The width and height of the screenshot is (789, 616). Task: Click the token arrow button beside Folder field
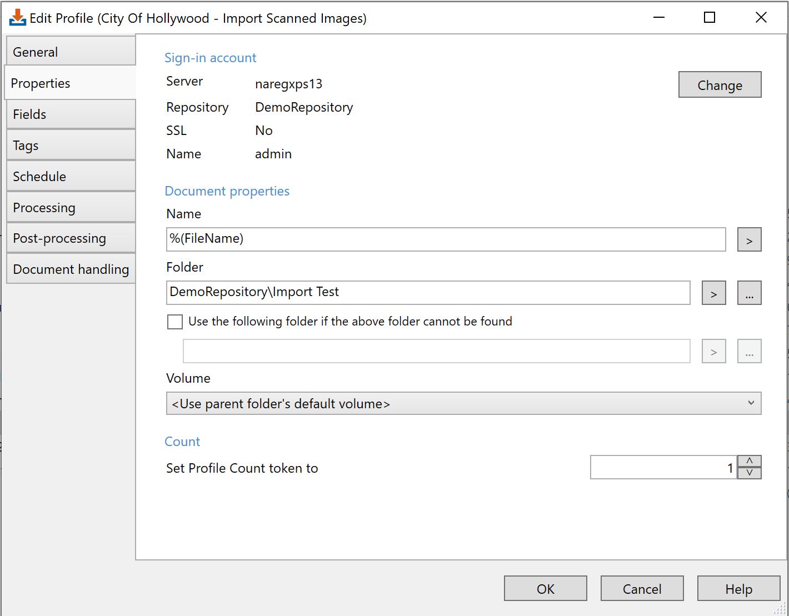pos(713,293)
